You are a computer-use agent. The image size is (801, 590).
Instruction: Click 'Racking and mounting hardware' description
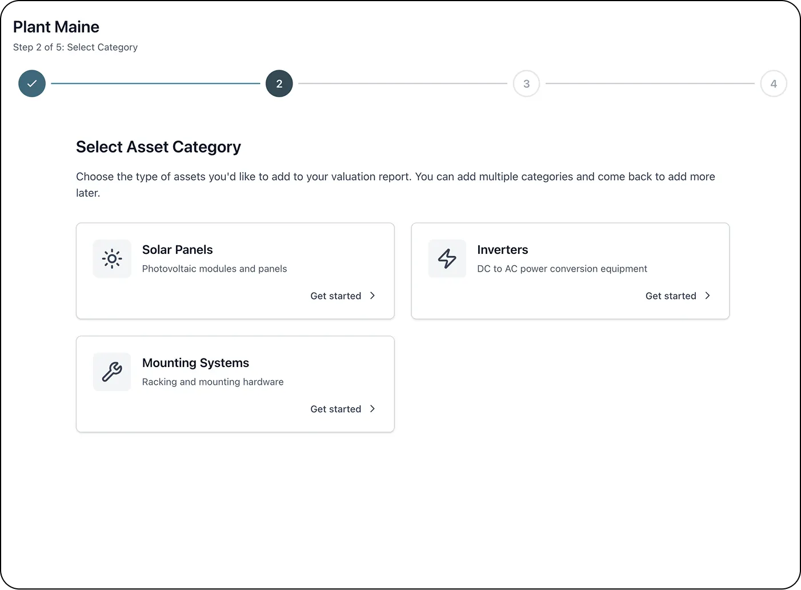click(213, 382)
